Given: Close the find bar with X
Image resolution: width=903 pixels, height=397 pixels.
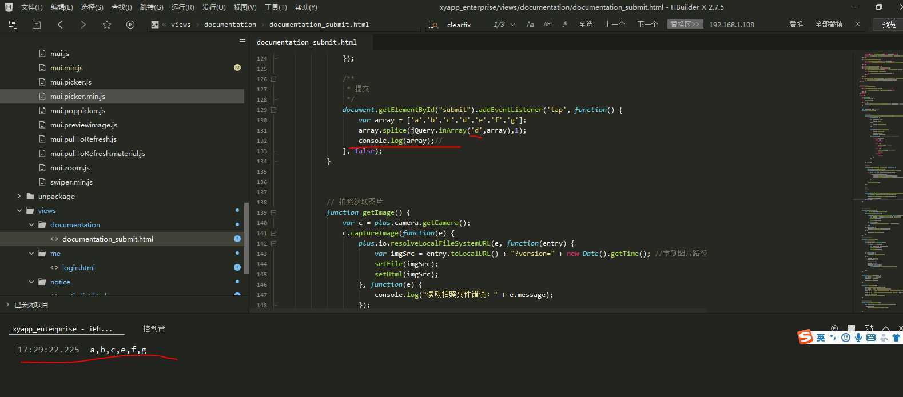Looking at the screenshot, I should tap(857, 24).
